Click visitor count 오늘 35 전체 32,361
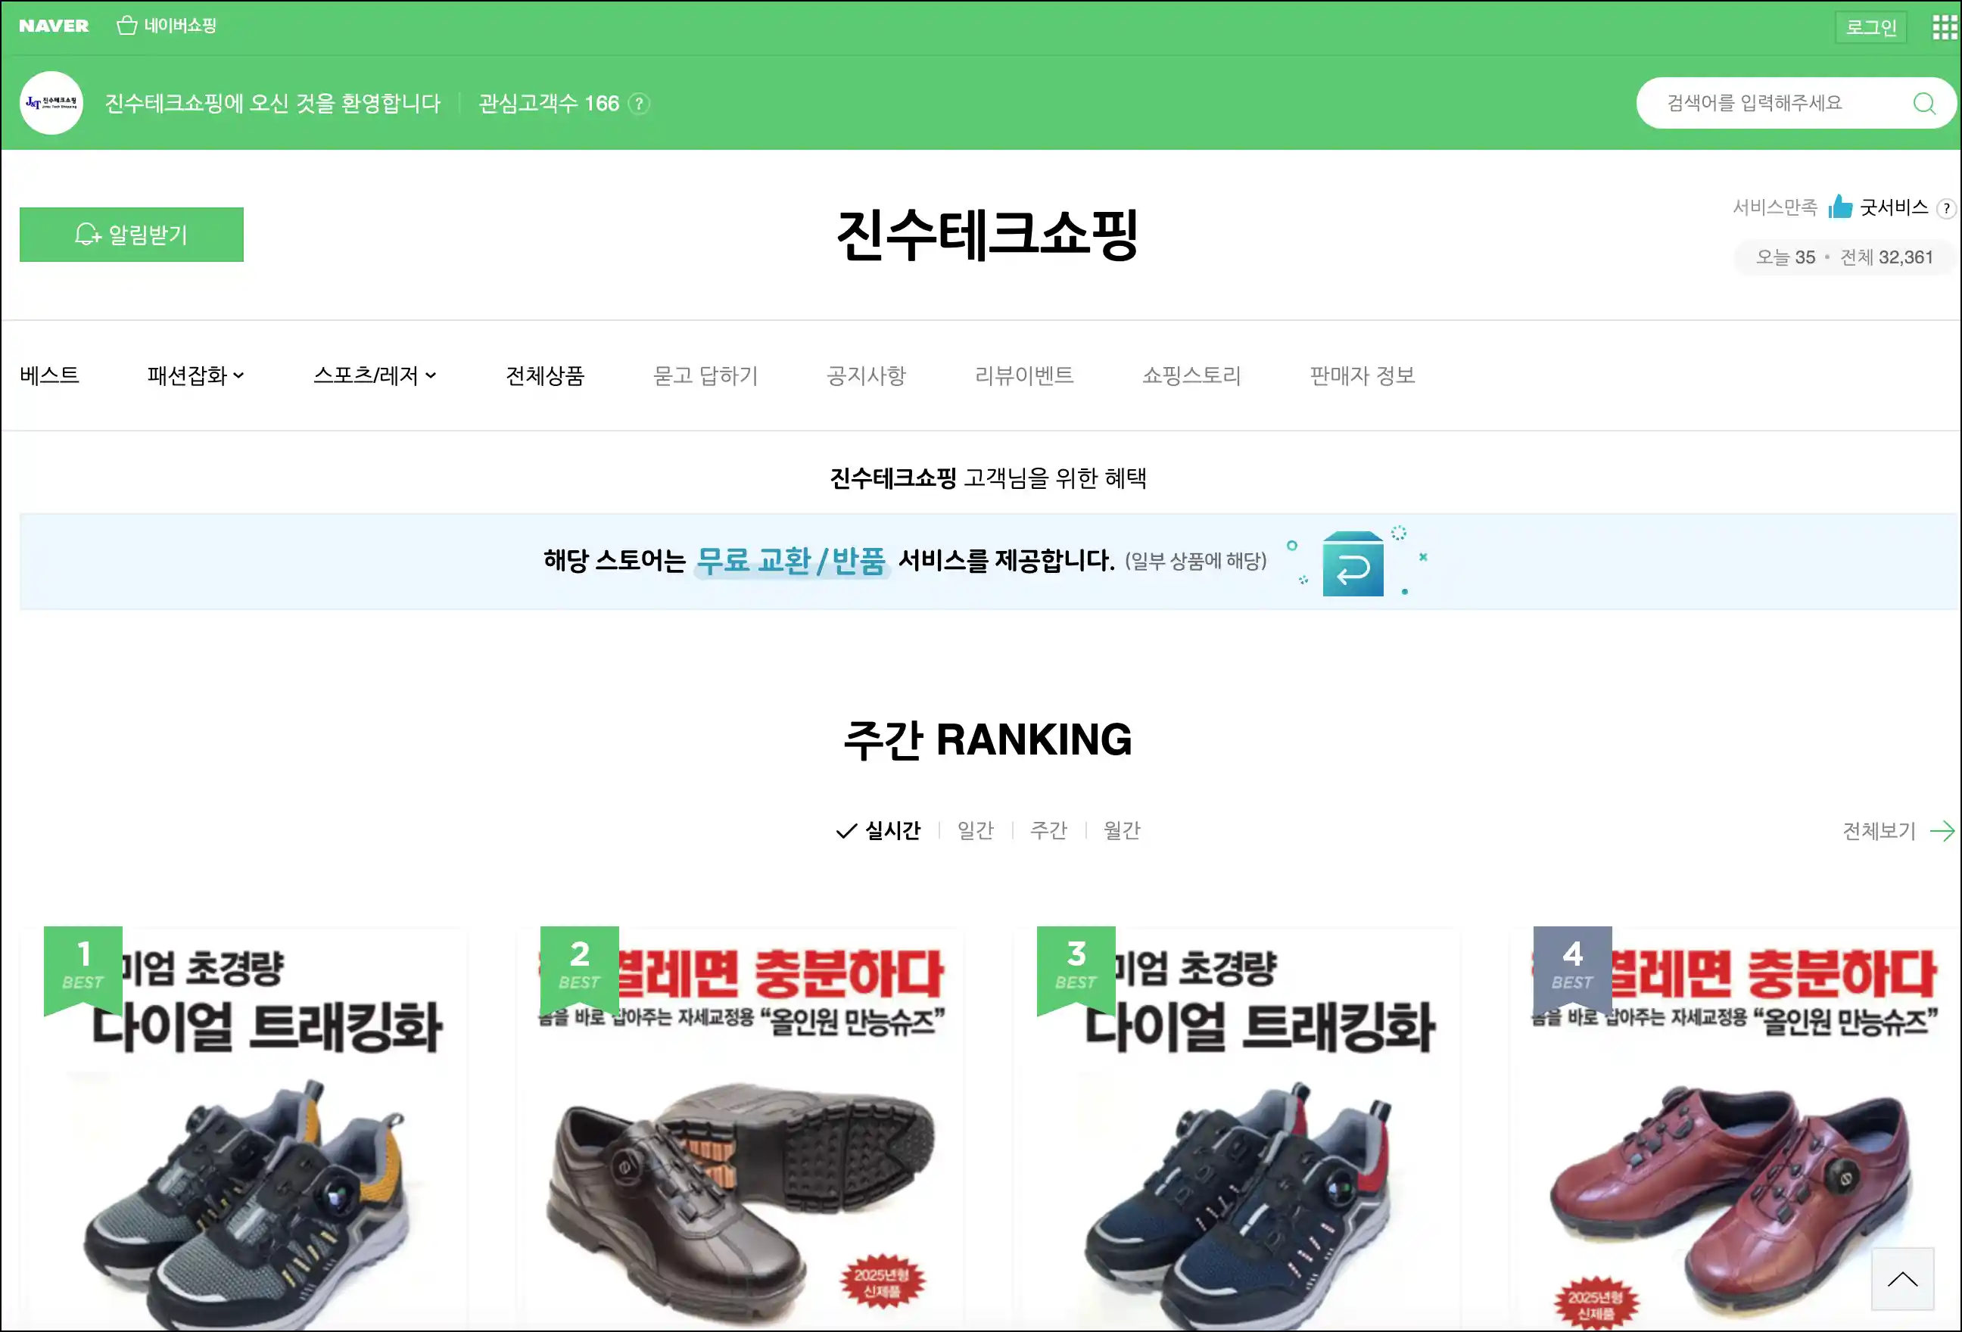Screen dimensions: 1962x1332 coord(1844,257)
